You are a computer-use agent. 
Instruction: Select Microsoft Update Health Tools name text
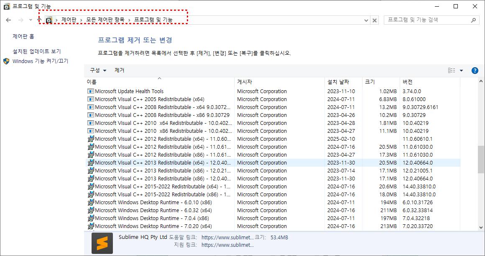point(129,91)
